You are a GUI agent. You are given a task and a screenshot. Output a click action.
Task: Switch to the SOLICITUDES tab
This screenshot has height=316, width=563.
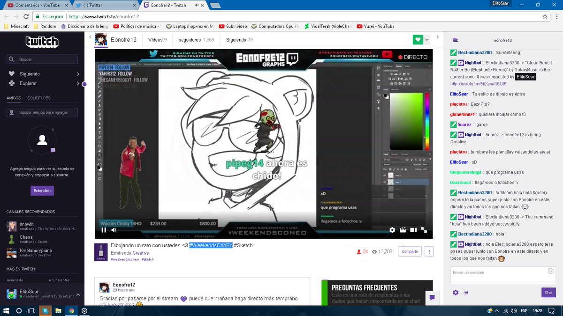point(39,98)
